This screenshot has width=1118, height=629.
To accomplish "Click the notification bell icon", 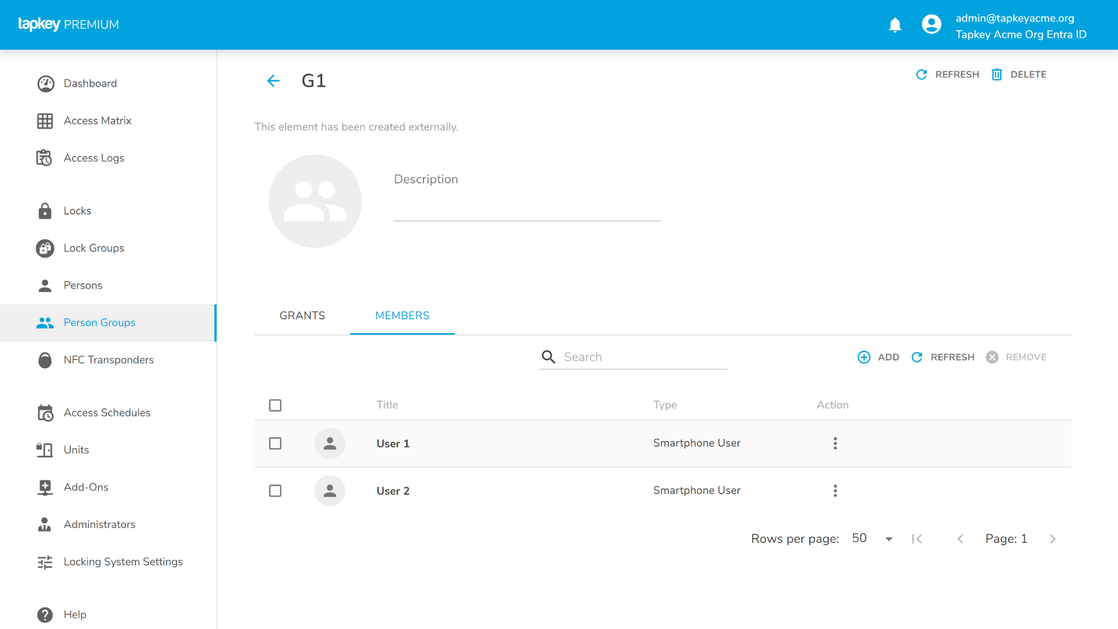I will (x=895, y=25).
